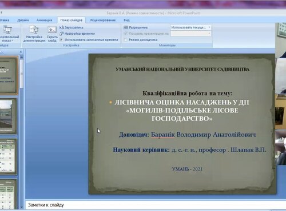Image resolution: width=286 pixels, height=211 pixels.
Task: Enable the Режим докладчика checkbox
Action: (x=125, y=40)
